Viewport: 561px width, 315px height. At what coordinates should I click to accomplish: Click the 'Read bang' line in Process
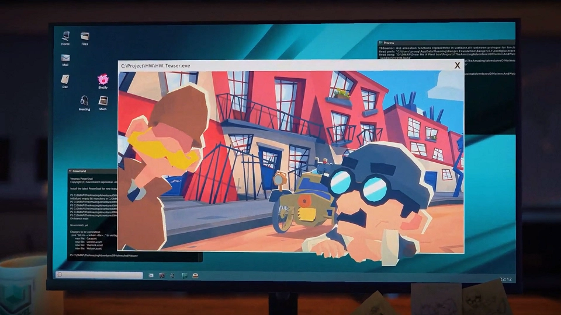(447, 55)
